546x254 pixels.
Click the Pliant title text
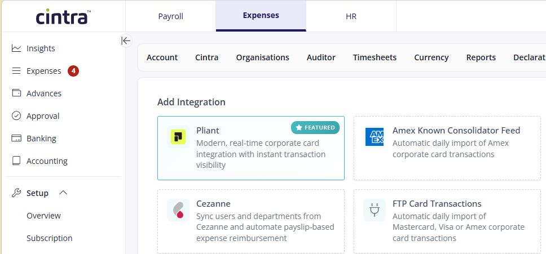coord(208,130)
